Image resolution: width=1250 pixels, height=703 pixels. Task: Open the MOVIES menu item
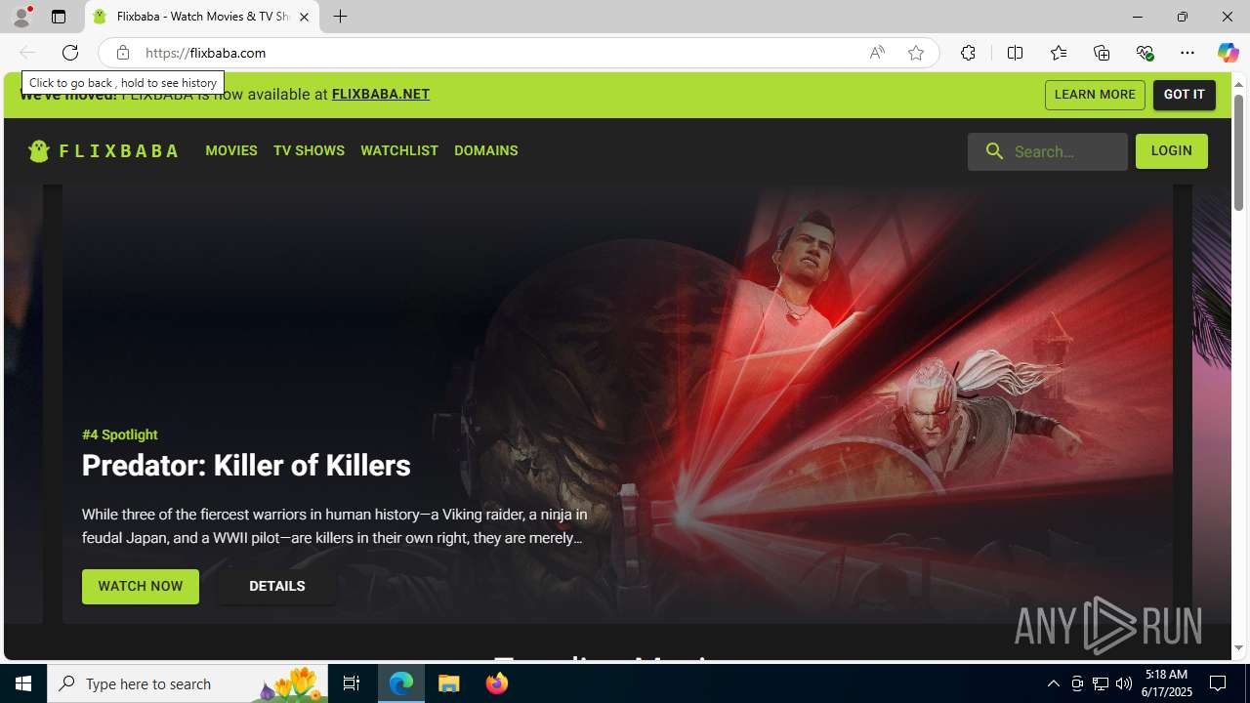pyautogui.click(x=231, y=150)
